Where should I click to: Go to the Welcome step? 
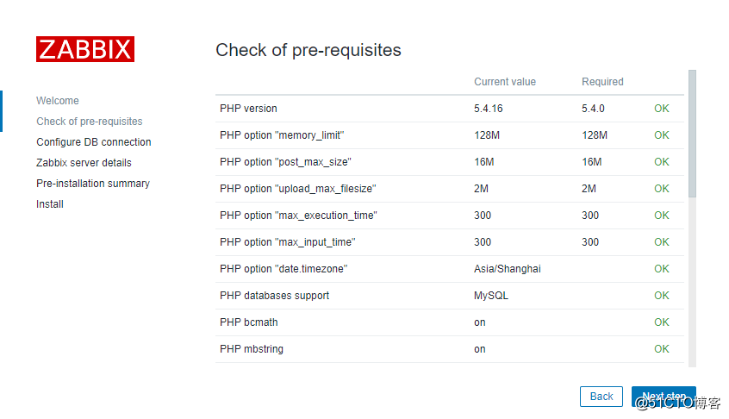pos(58,101)
